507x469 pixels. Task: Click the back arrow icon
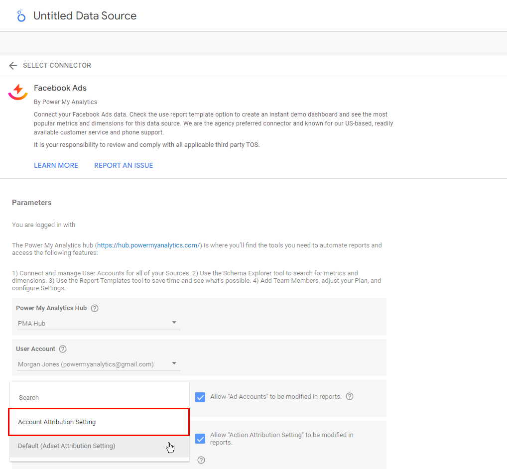pos(13,66)
